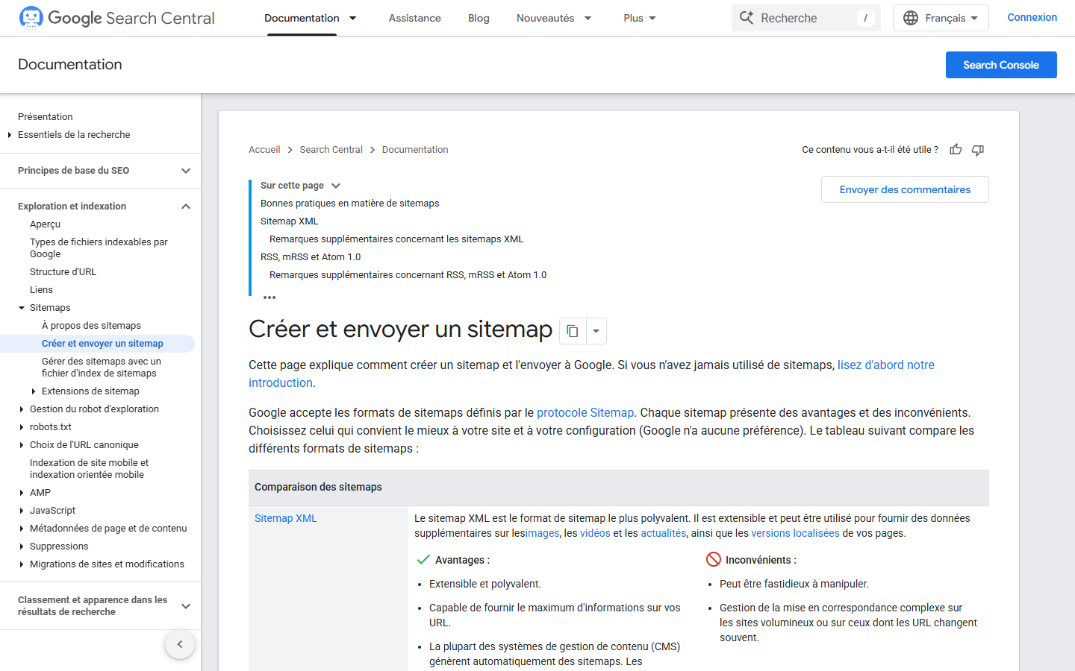This screenshot has width=1075, height=671.
Task: Click the search sparkle icon
Action: [x=747, y=17]
